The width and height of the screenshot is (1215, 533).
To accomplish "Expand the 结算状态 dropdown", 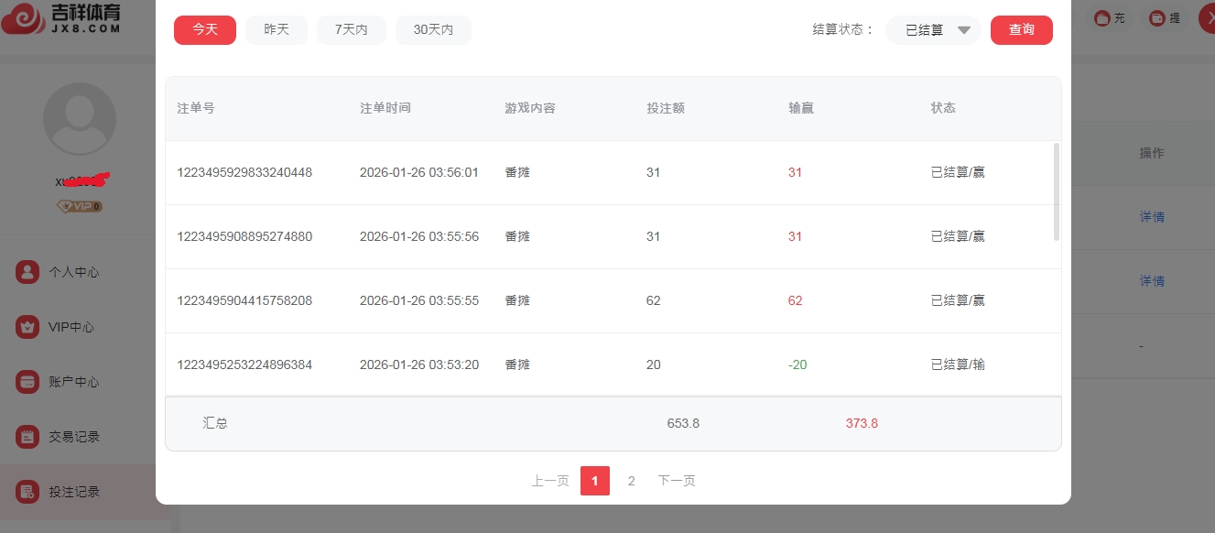I will point(933,30).
